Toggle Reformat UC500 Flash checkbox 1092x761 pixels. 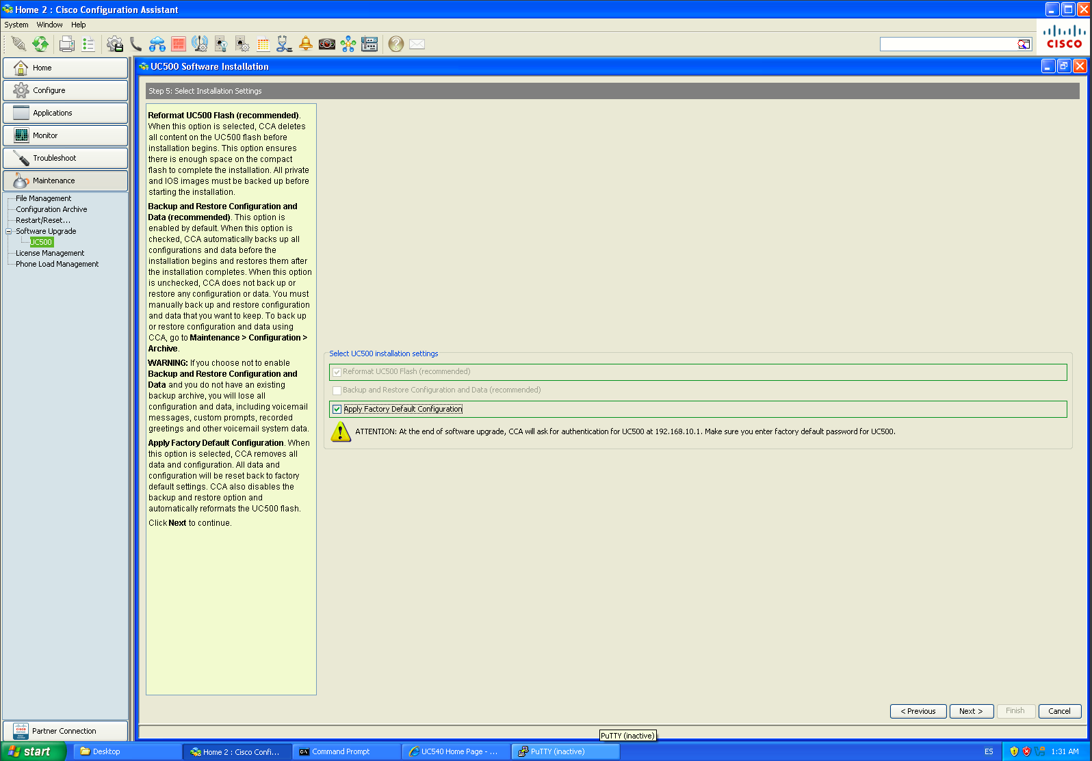coord(337,372)
